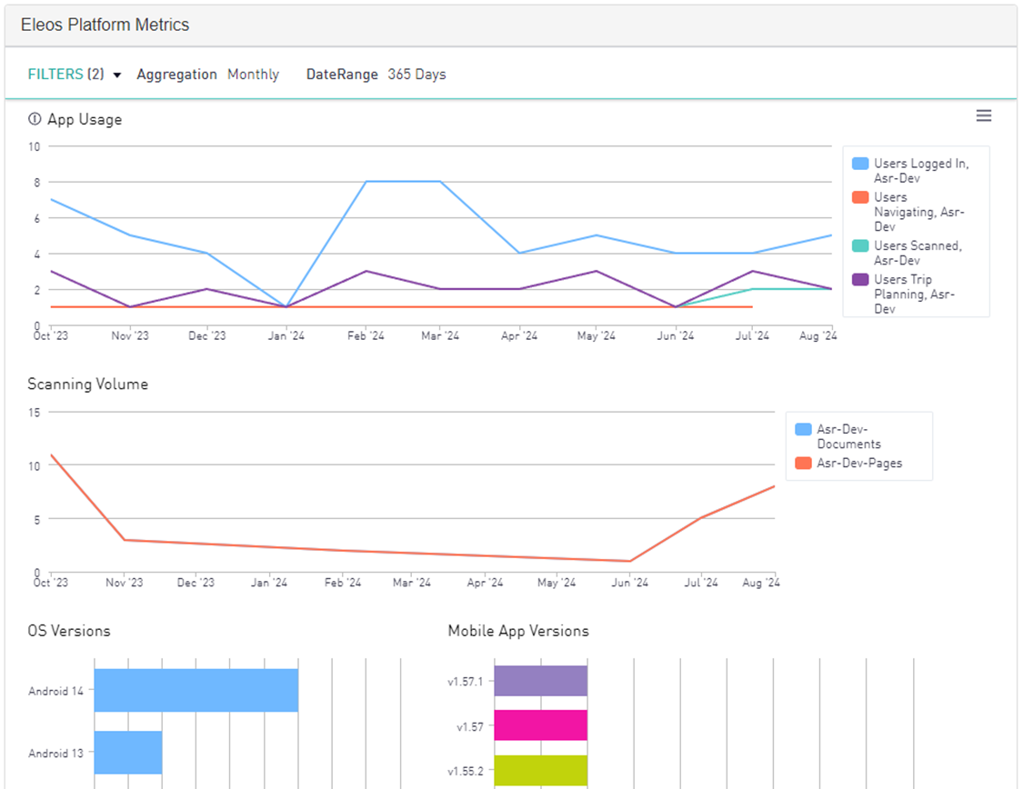Image resolution: width=1023 pixels, height=789 pixels.
Task: Toggle Users Scanned legend swatch
Action: [860, 245]
